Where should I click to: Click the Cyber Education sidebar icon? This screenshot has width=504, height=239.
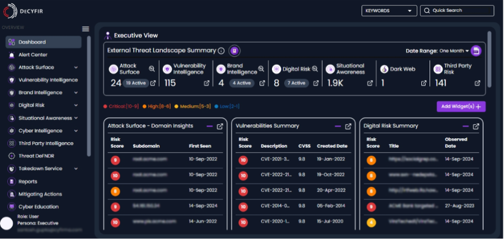pyautogui.click(x=12, y=207)
